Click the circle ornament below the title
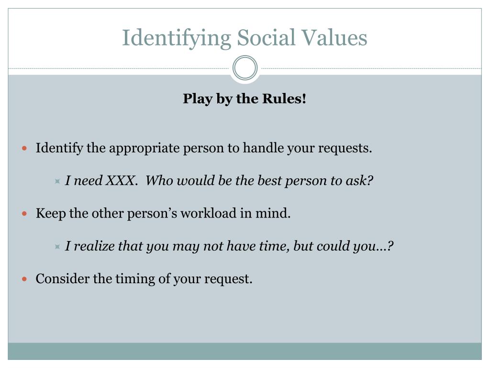The image size is (490, 368). tap(245, 68)
